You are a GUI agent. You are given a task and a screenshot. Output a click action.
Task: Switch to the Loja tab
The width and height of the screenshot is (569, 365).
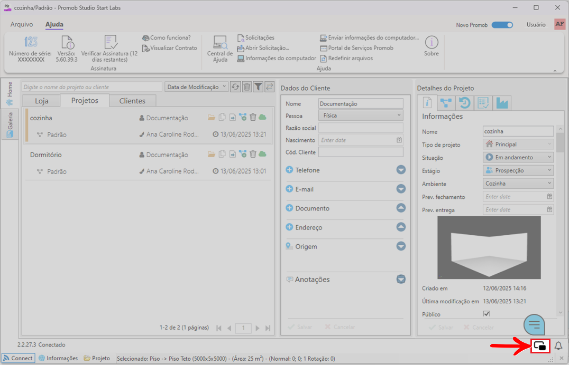tap(41, 101)
